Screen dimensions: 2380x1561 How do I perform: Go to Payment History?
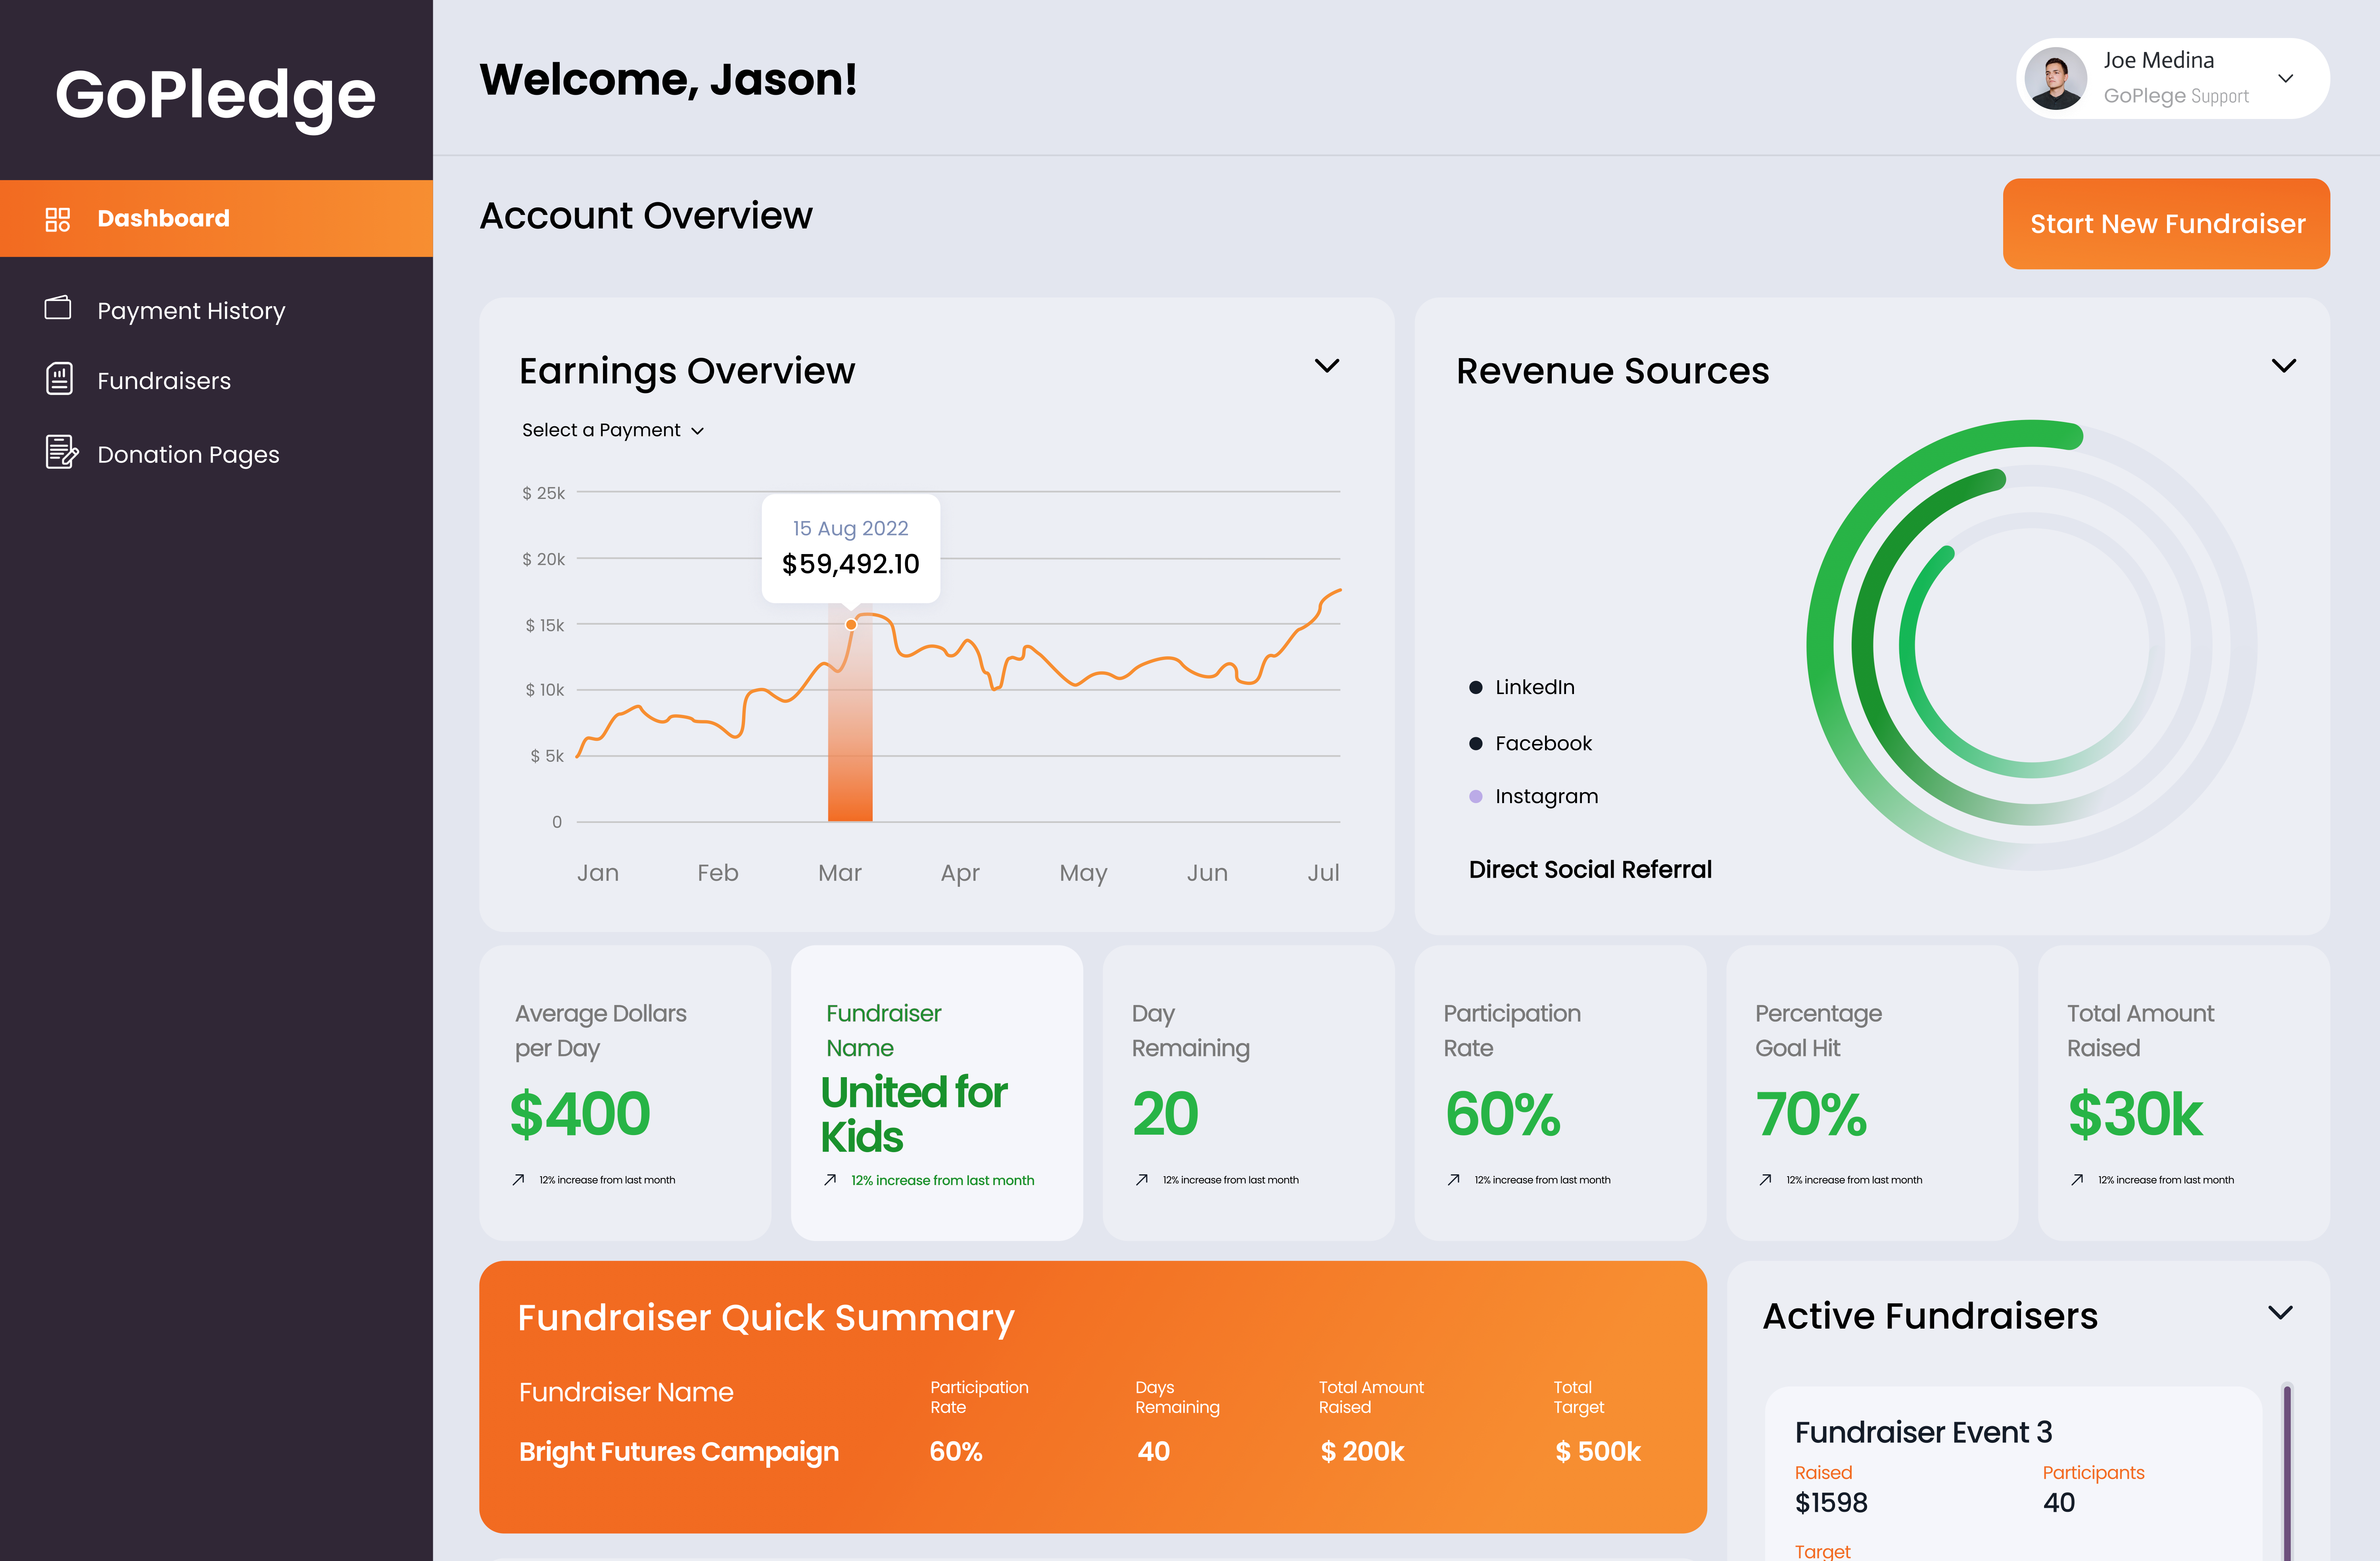[x=191, y=311]
